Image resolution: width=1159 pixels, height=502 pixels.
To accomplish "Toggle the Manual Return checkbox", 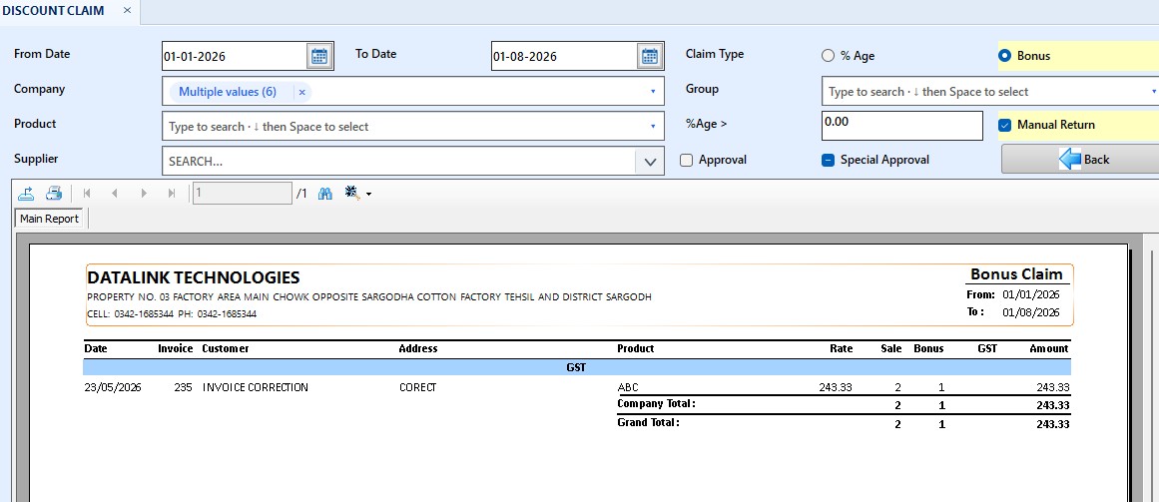I will (1004, 125).
